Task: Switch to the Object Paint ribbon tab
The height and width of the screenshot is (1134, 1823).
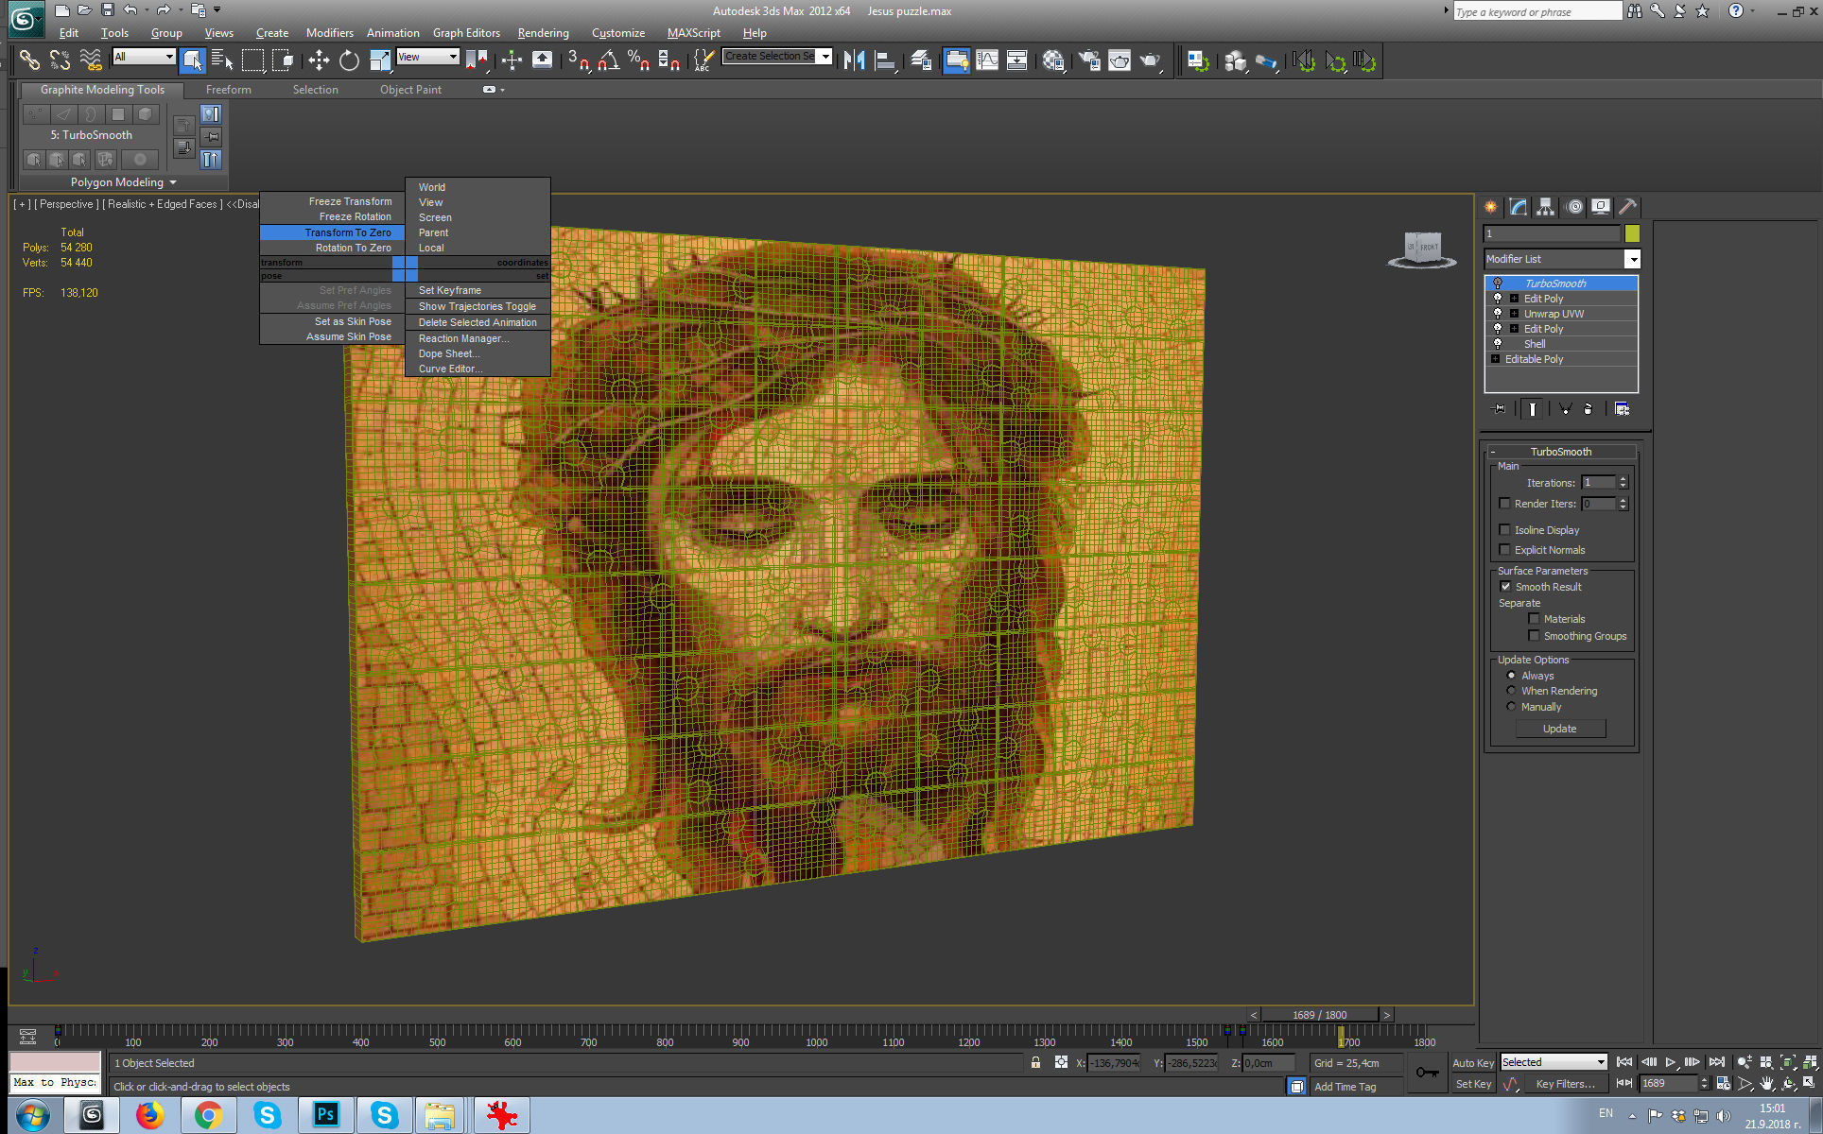Action: [410, 90]
